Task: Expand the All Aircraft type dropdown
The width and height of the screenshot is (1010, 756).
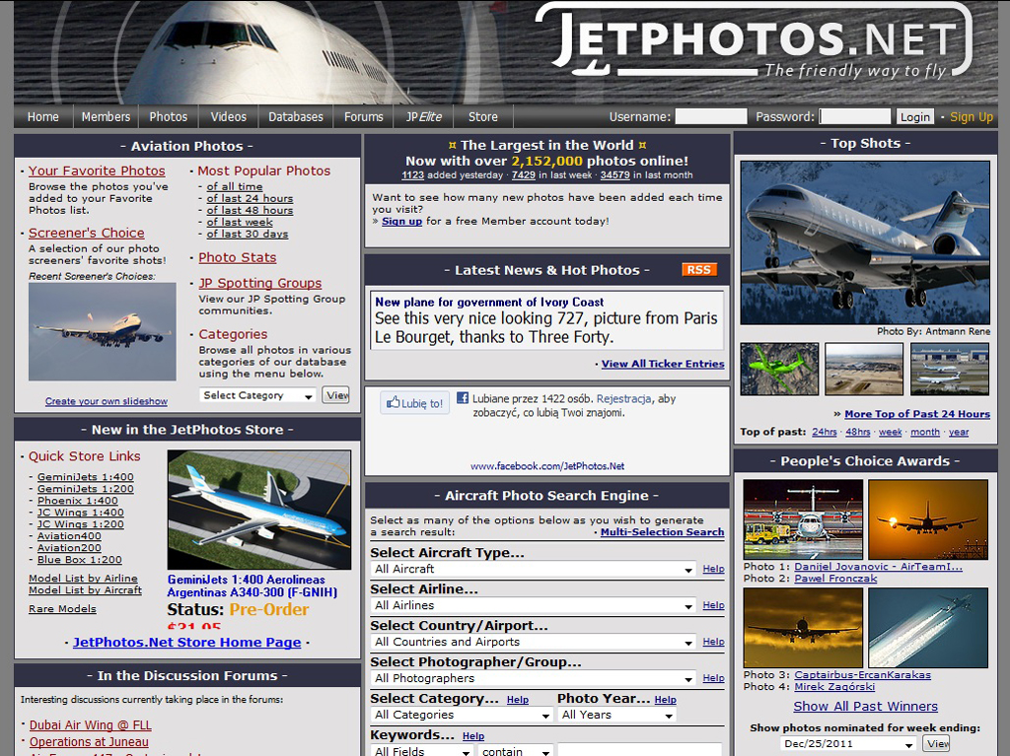Action: pyautogui.click(x=534, y=570)
